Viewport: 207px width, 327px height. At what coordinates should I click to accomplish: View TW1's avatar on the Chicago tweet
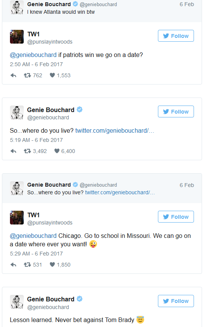(17, 218)
